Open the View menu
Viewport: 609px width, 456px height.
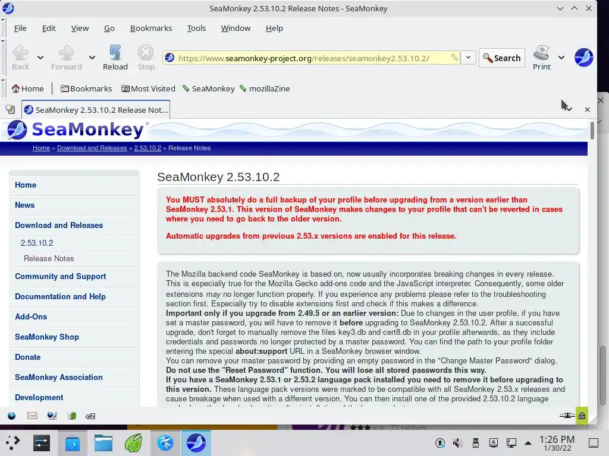coord(80,28)
